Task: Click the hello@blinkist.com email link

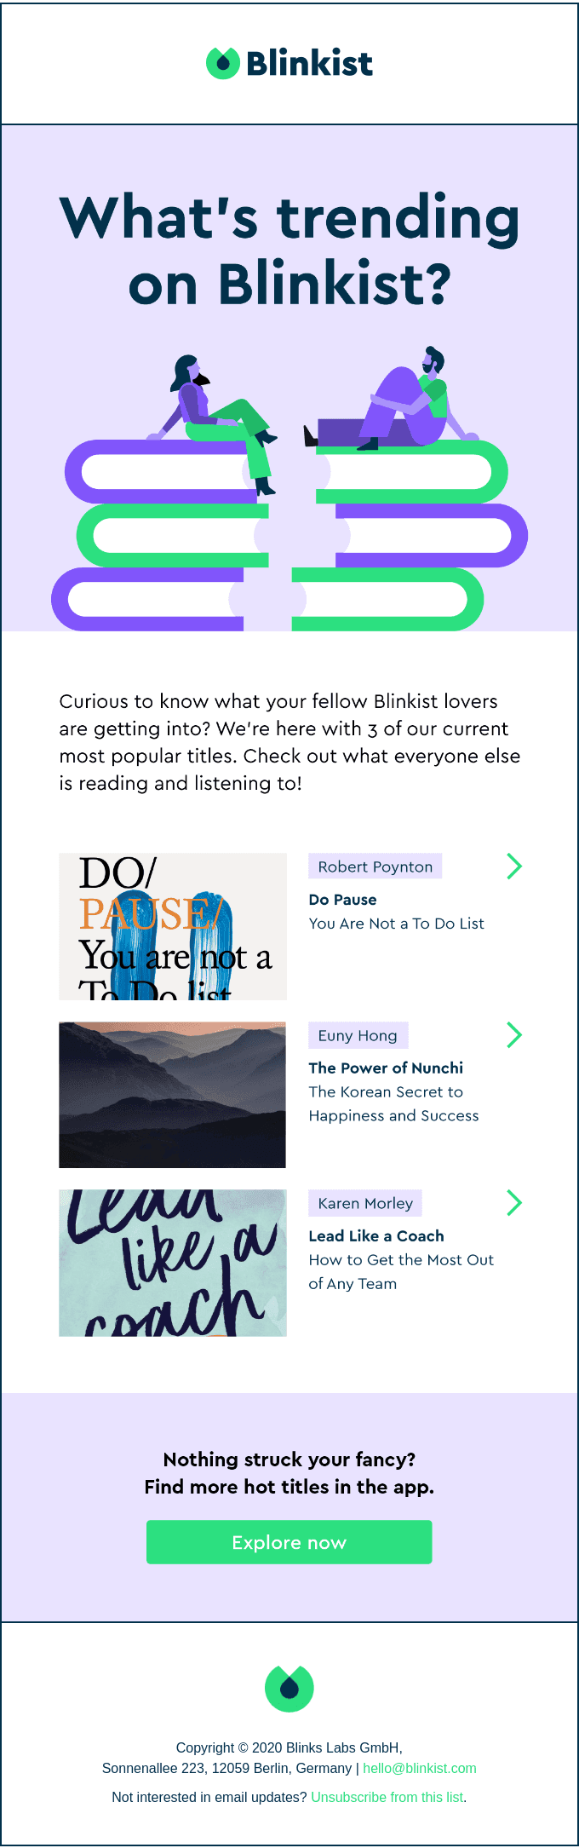Action: [420, 1768]
